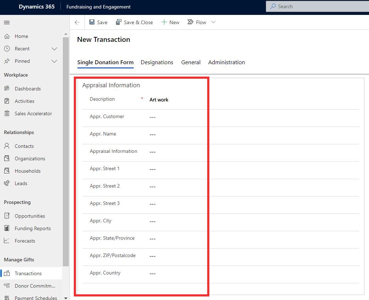Click the Appr. Country field value

coord(153,274)
